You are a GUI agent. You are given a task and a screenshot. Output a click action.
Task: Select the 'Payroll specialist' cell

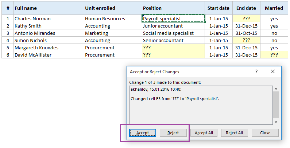(173, 18)
